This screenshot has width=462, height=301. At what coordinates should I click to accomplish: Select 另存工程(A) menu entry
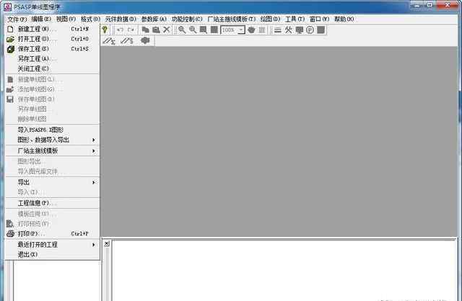[53, 59]
